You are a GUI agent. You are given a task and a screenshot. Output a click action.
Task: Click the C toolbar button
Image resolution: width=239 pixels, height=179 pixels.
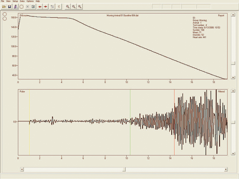[59, 7]
